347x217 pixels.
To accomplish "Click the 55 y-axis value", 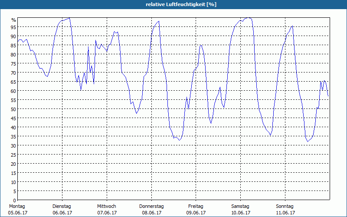I will tap(13, 100).
